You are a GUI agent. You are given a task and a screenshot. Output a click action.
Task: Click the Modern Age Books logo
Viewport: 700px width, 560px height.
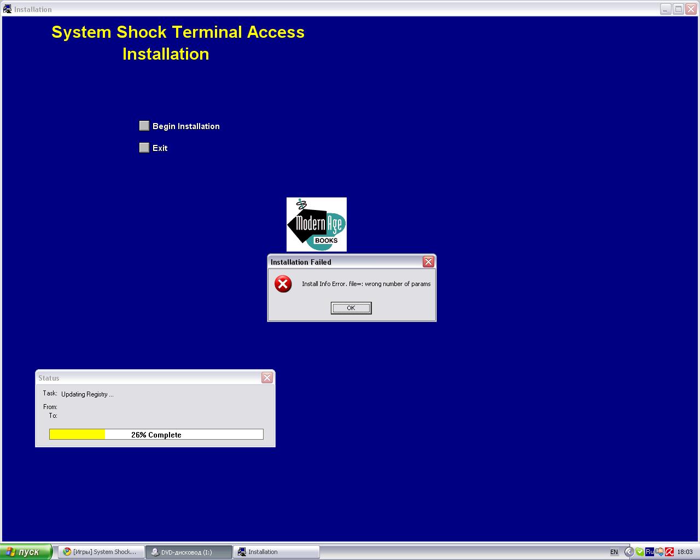click(317, 224)
